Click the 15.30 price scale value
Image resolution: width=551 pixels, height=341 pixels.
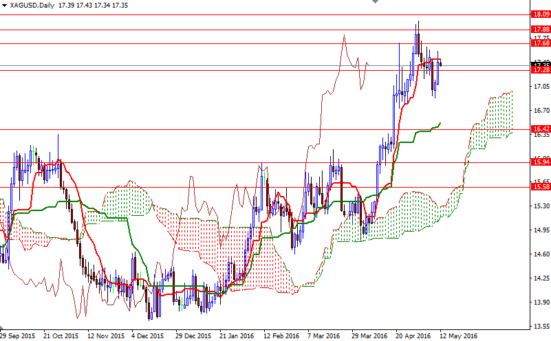[x=541, y=206]
